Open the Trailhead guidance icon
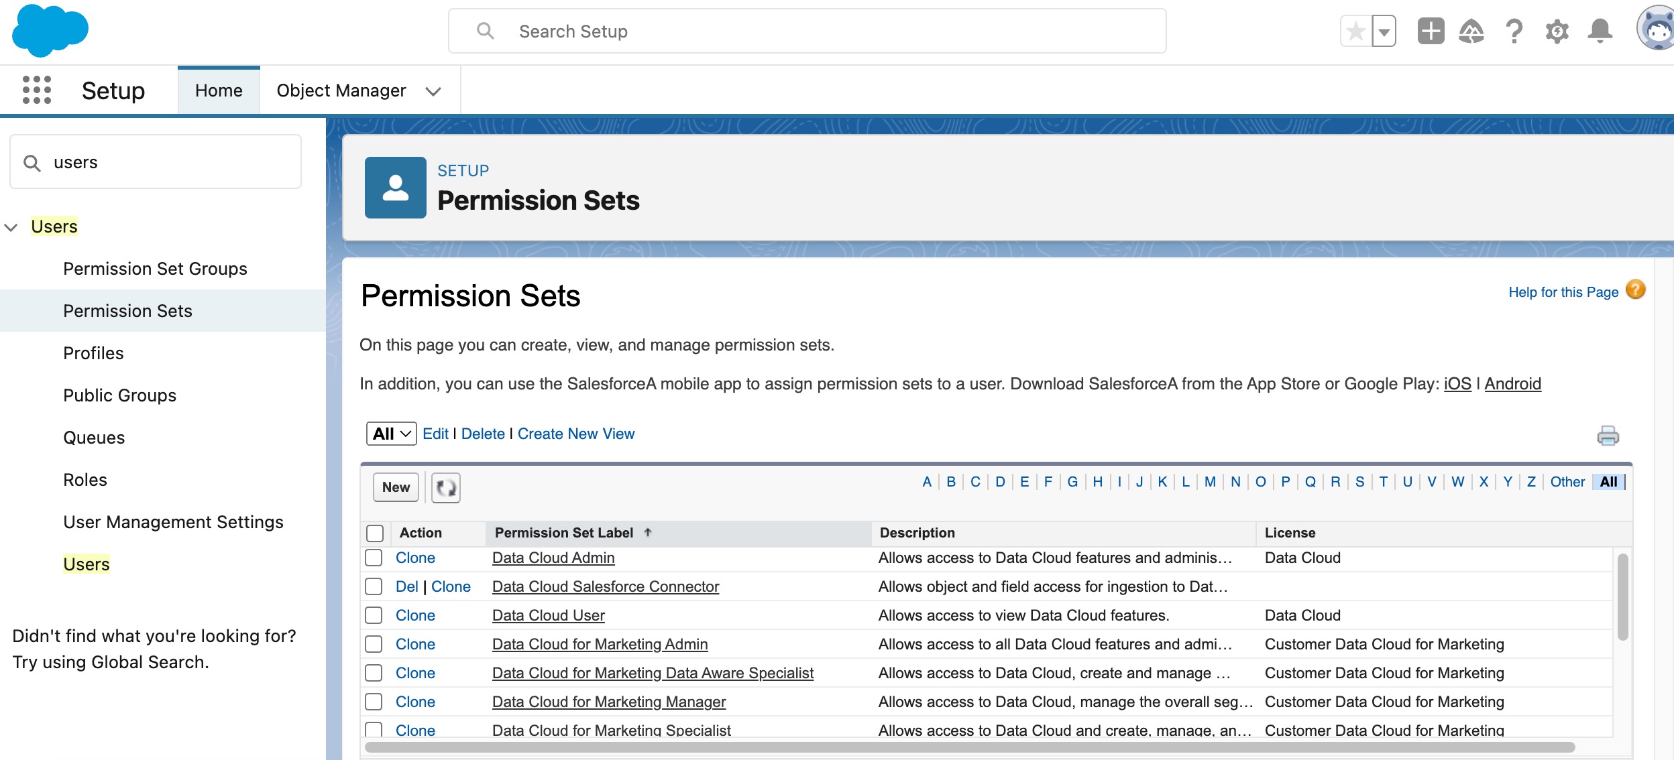The height and width of the screenshot is (760, 1674). point(1471,31)
